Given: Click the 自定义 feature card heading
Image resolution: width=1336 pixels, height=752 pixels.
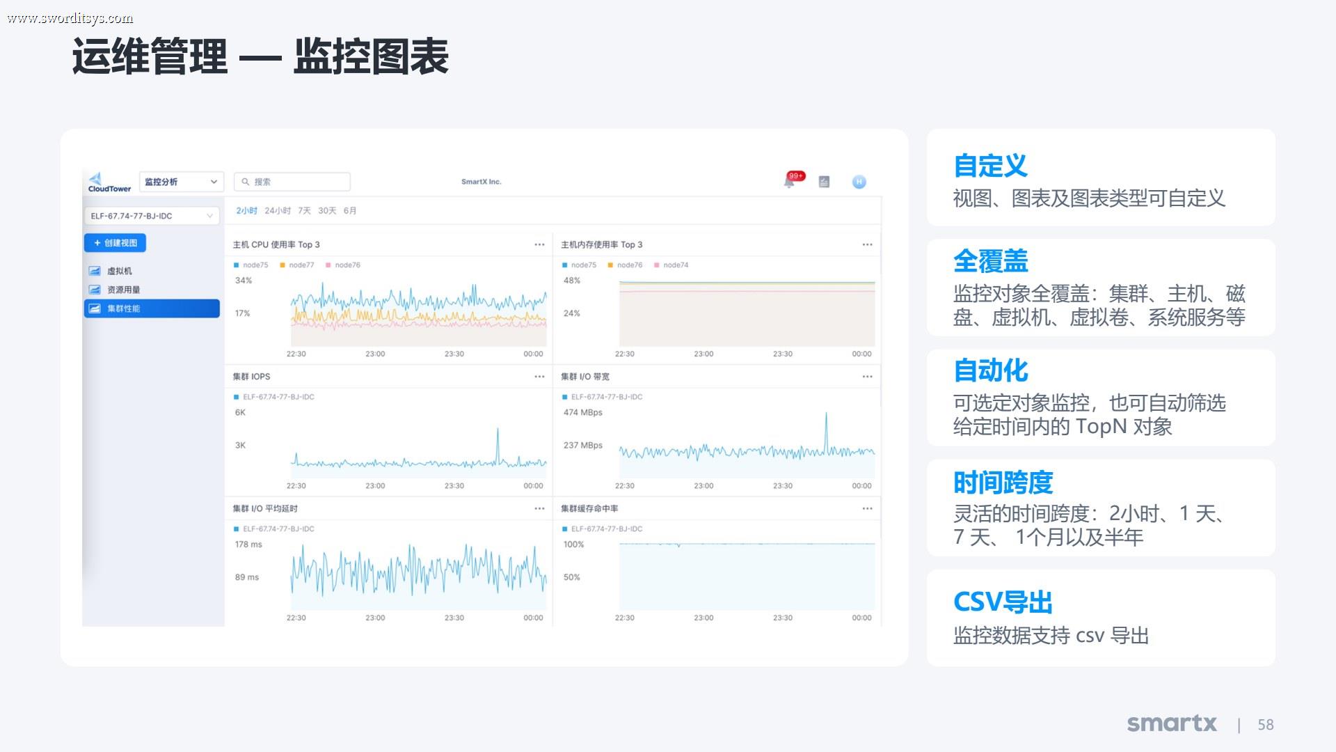Looking at the screenshot, I should pyautogui.click(x=990, y=166).
